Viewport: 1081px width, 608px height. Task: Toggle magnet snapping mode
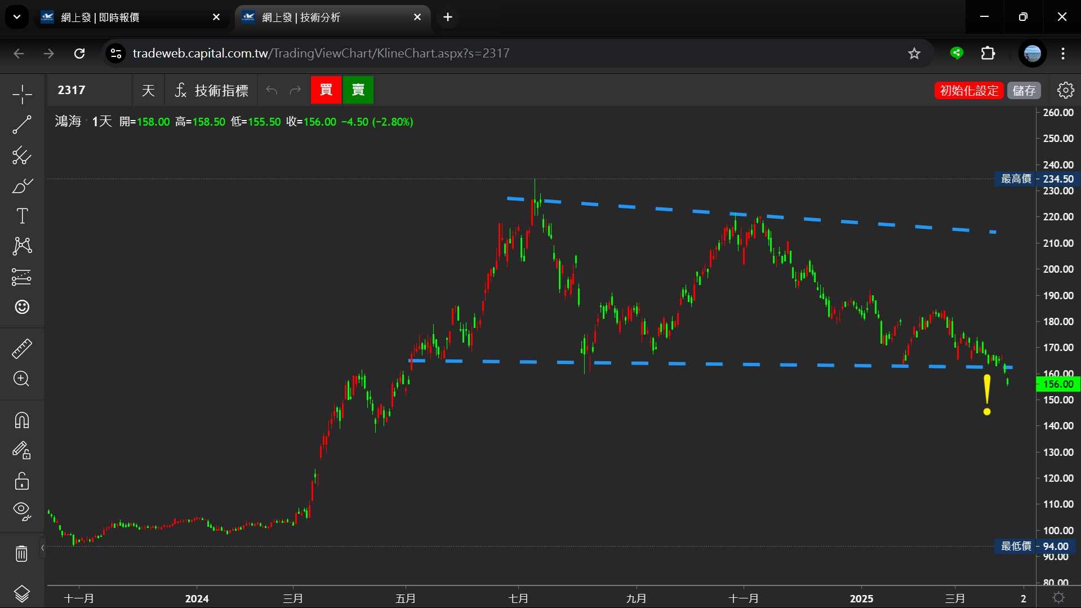pyautogui.click(x=22, y=420)
